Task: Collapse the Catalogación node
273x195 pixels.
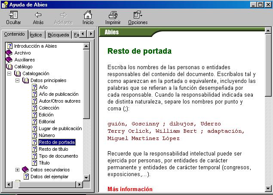Action: pos(9,73)
